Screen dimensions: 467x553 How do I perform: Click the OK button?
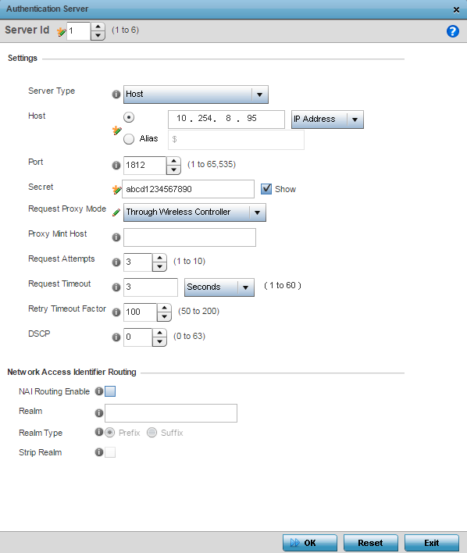point(310,543)
